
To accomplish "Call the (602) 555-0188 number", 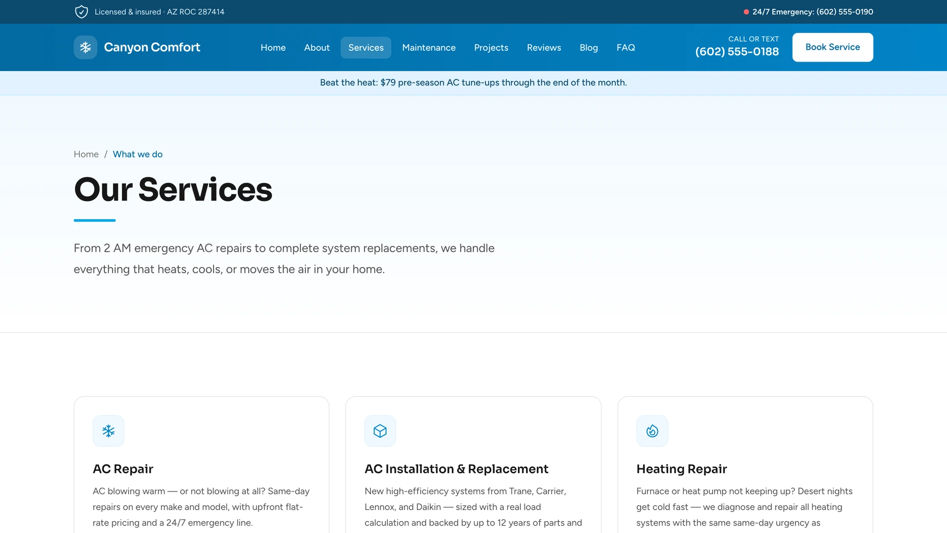I will point(737,52).
